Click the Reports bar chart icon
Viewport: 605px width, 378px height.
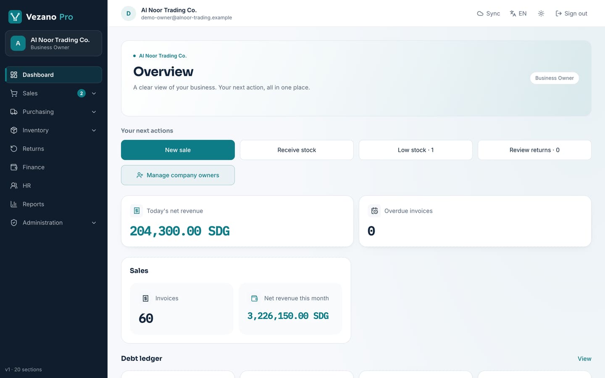coord(14,204)
